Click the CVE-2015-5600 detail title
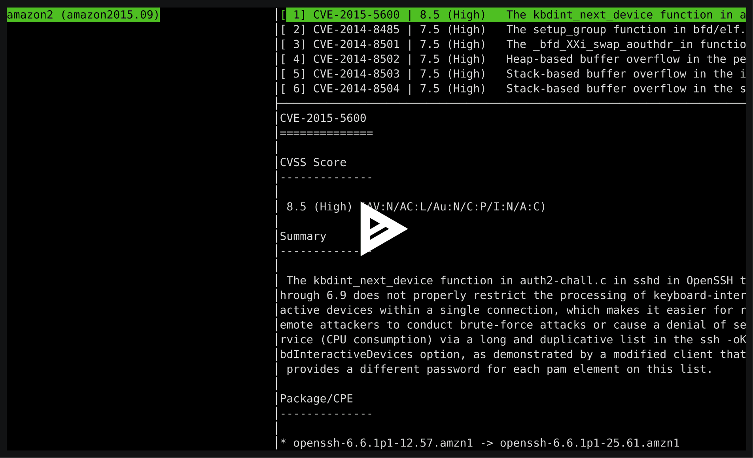This screenshot has height=458, width=753. click(x=324, y=118)
